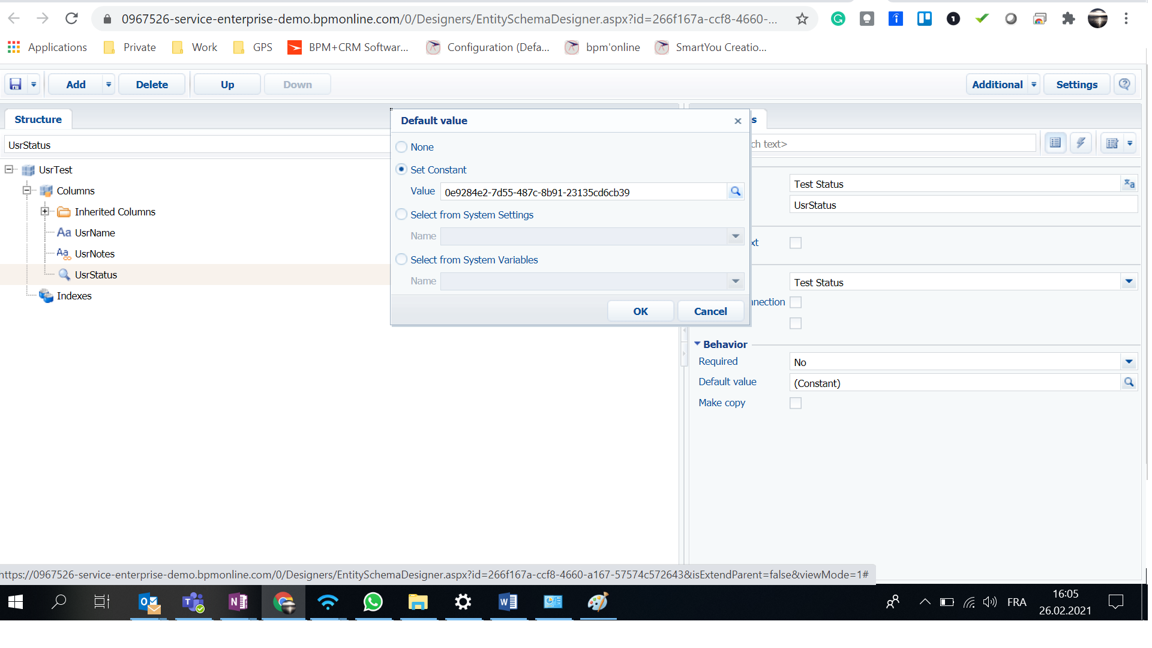Viewport: 1152px width, 648px height.
Task: Check the Make copy checkbox
Action: 796,403
